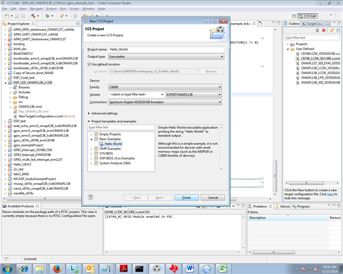The height and width of the screenshot is (274, 343).
Task: Click the Build hammer toolbar icon
Action: pyautogui.click(x=33, y=16)
